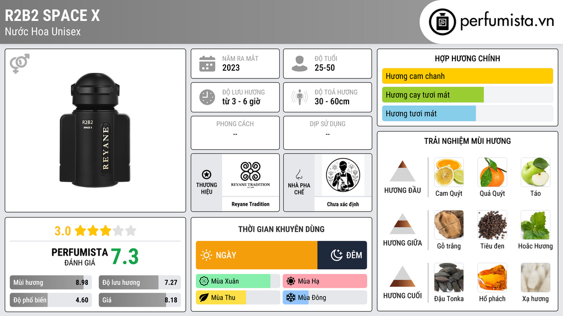Viewport: 563px width, 316px height.
Task: Click the 3.0 star rating row
Action: pyautogui.click(x=95, y=230)
